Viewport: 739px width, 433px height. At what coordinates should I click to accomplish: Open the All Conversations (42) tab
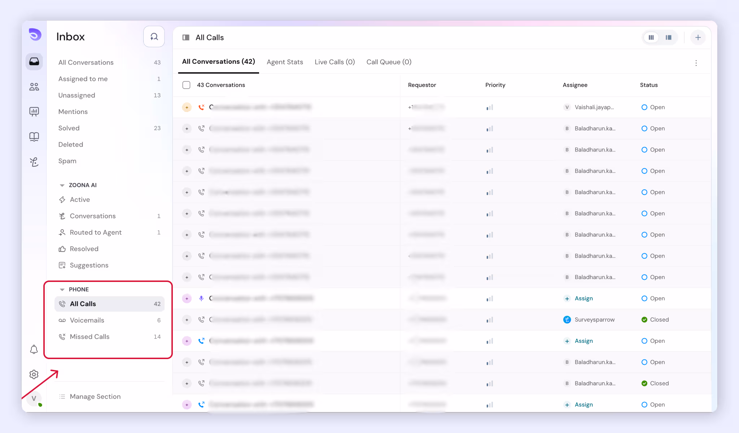coord(219,62)
